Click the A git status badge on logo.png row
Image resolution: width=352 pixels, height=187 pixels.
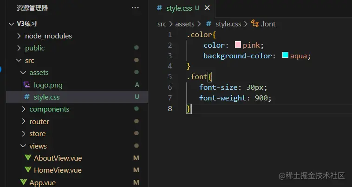pyautogui.click(x=137, y=85)
